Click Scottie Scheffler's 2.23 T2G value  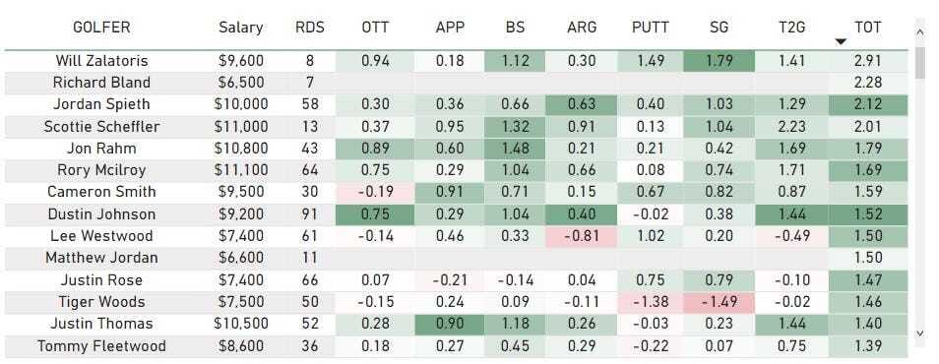click(x=791, y=126)
